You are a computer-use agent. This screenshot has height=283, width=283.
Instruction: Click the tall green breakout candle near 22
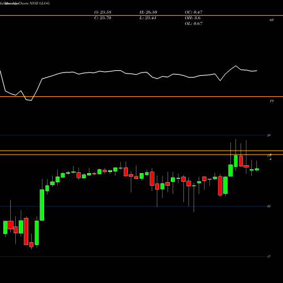pyautogui.click(x=42, y=205)
